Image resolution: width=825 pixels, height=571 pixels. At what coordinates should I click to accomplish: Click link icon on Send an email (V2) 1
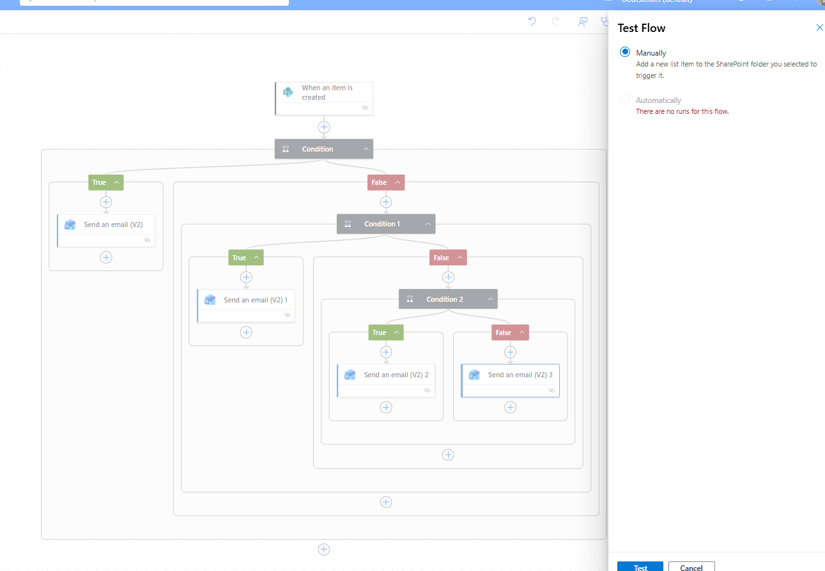(x=288, y=315)
